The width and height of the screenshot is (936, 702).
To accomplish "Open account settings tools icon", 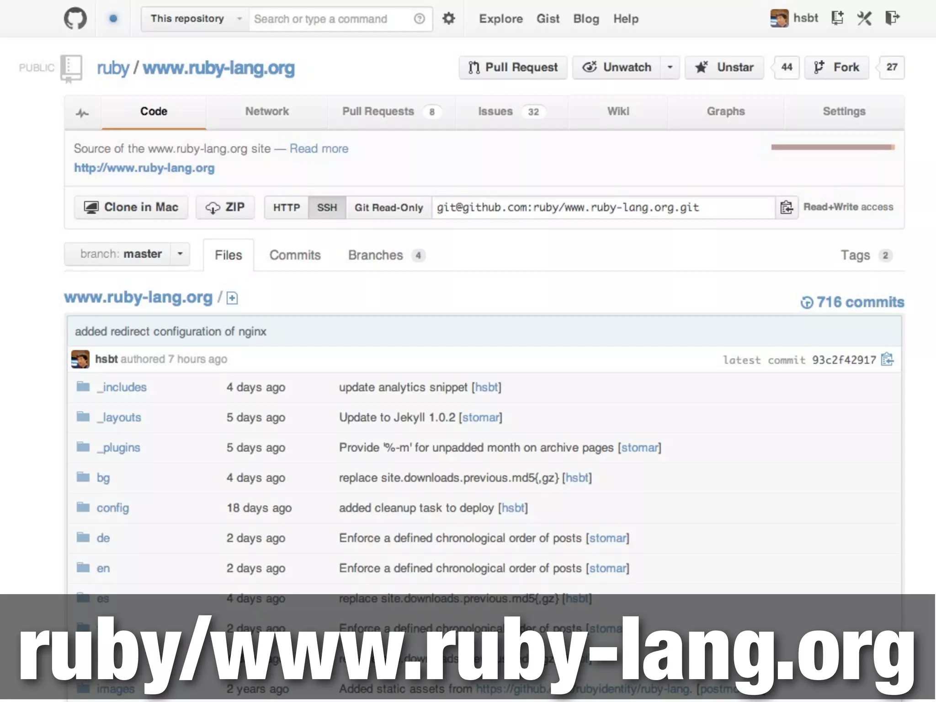I will pyautogui.click(x=864, y=18).
